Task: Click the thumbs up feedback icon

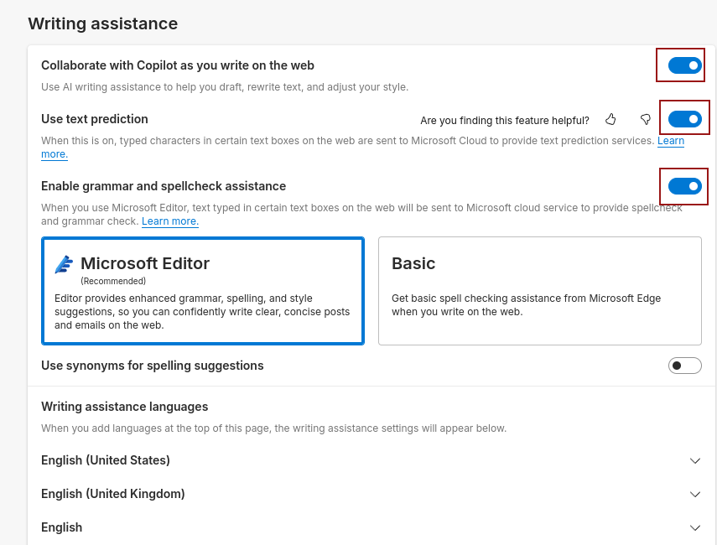Action: coord(610,120)
